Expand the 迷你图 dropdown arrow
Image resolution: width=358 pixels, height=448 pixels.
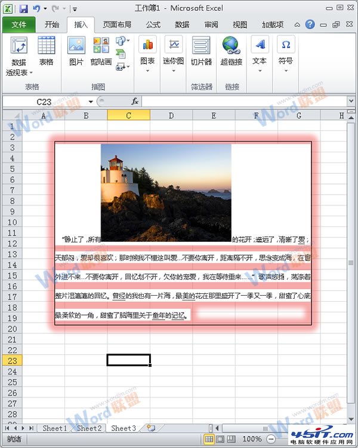173,70
